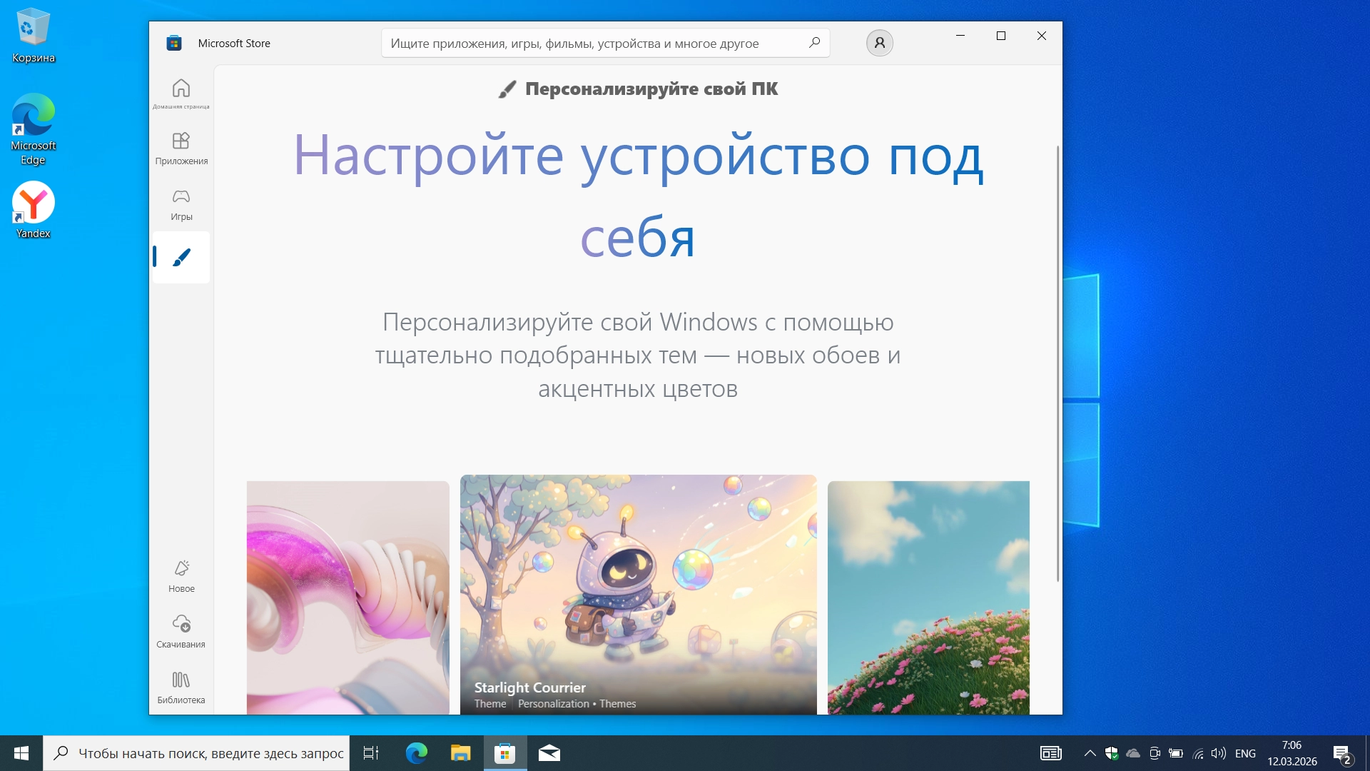This screenshot has height=771, width=1370.
Task: Open the Новое (What's new) section
Action: point(181,576)
